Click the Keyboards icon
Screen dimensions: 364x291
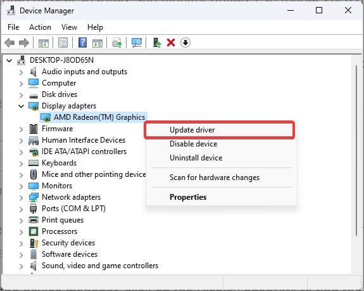(x=34, y=163)
